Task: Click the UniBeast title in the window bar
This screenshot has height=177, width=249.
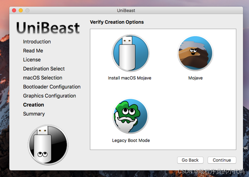Action: (126, 10)
